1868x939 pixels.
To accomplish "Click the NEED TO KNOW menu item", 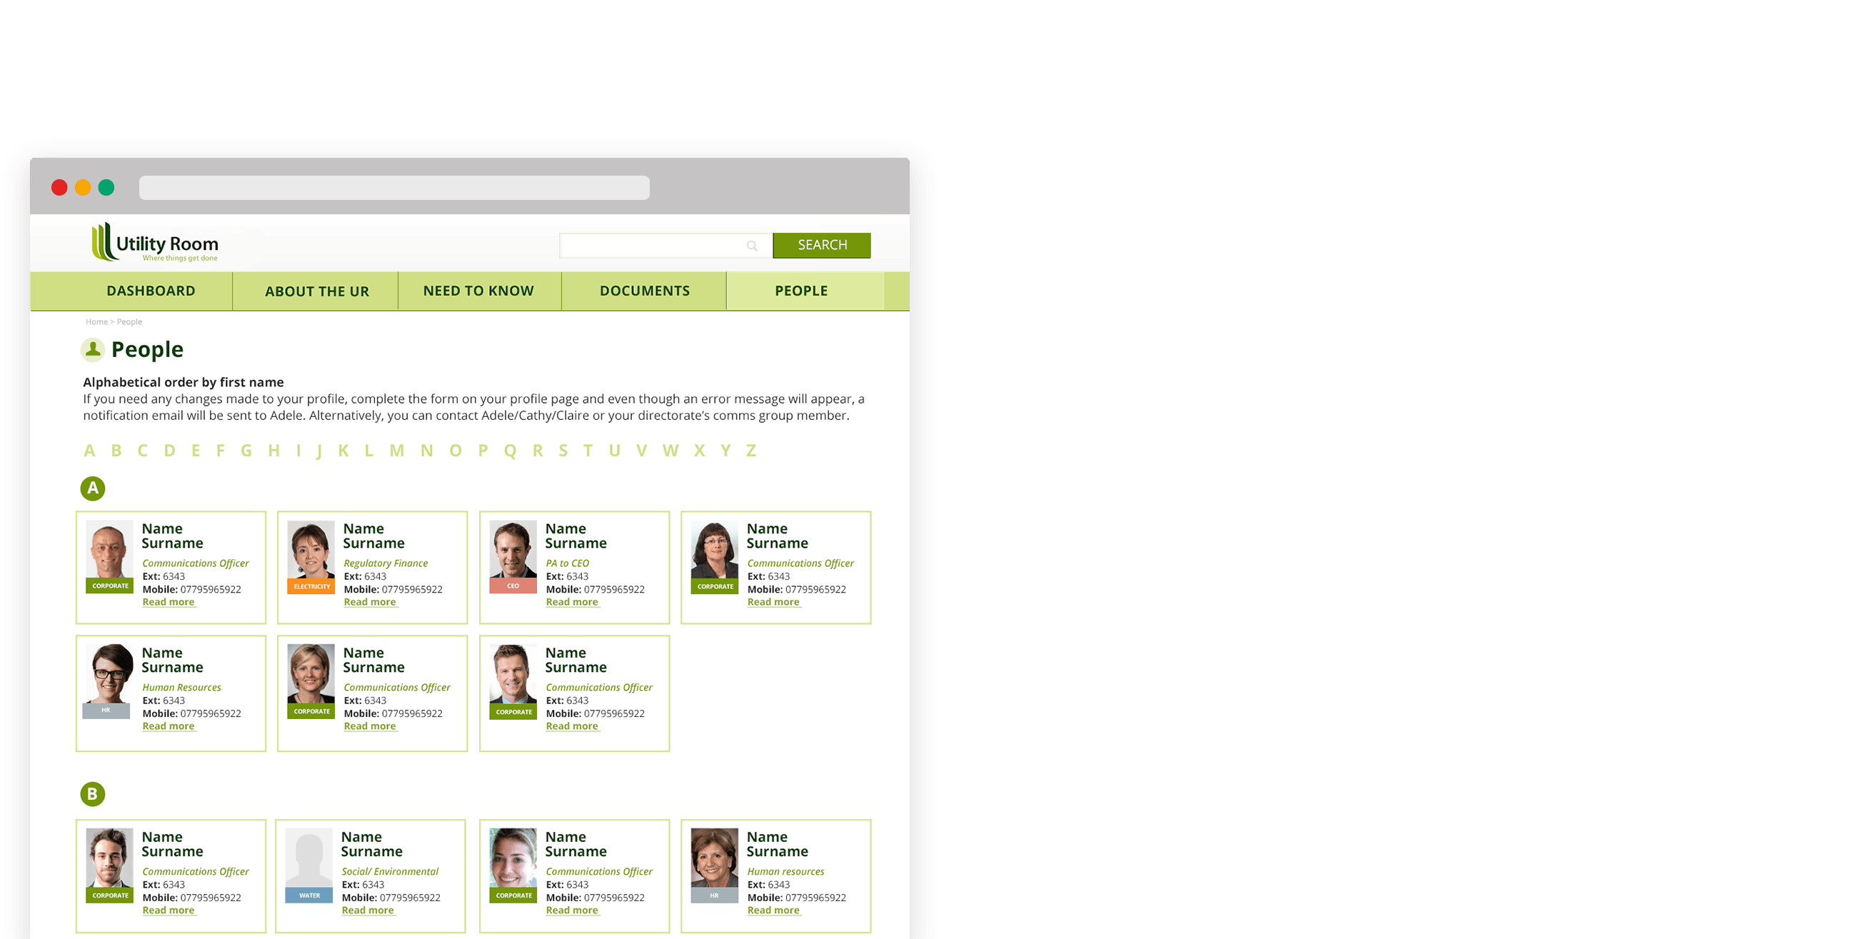I will pos(479,290).
